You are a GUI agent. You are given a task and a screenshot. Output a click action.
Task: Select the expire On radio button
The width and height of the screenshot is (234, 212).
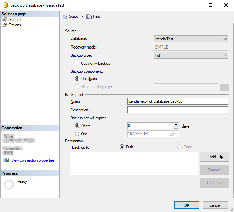tap(77, 134)
